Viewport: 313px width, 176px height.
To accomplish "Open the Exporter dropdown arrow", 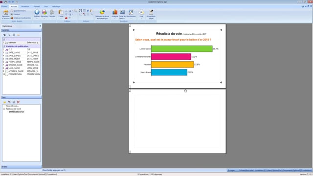I will pos(45,18).
